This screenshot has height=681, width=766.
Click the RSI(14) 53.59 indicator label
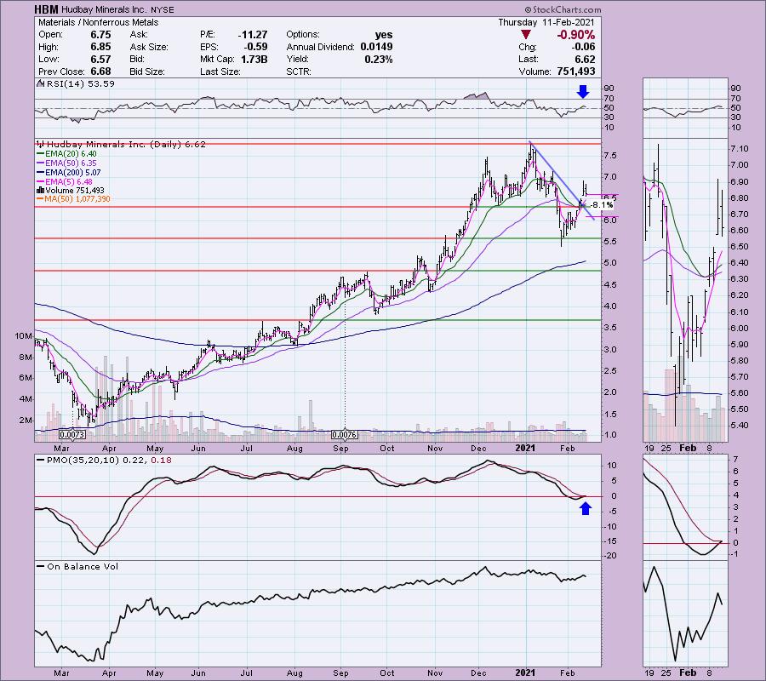pos(77,83)
